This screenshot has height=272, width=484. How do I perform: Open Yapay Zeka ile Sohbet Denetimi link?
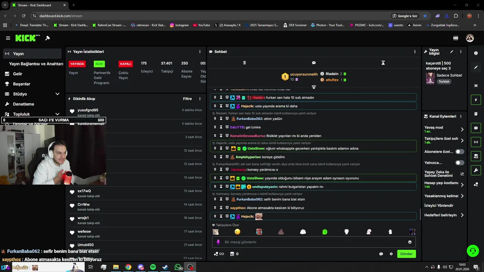point(444,174)
